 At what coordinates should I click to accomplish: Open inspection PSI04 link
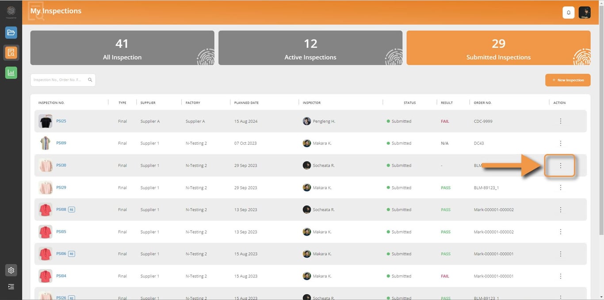pos(61,275)
